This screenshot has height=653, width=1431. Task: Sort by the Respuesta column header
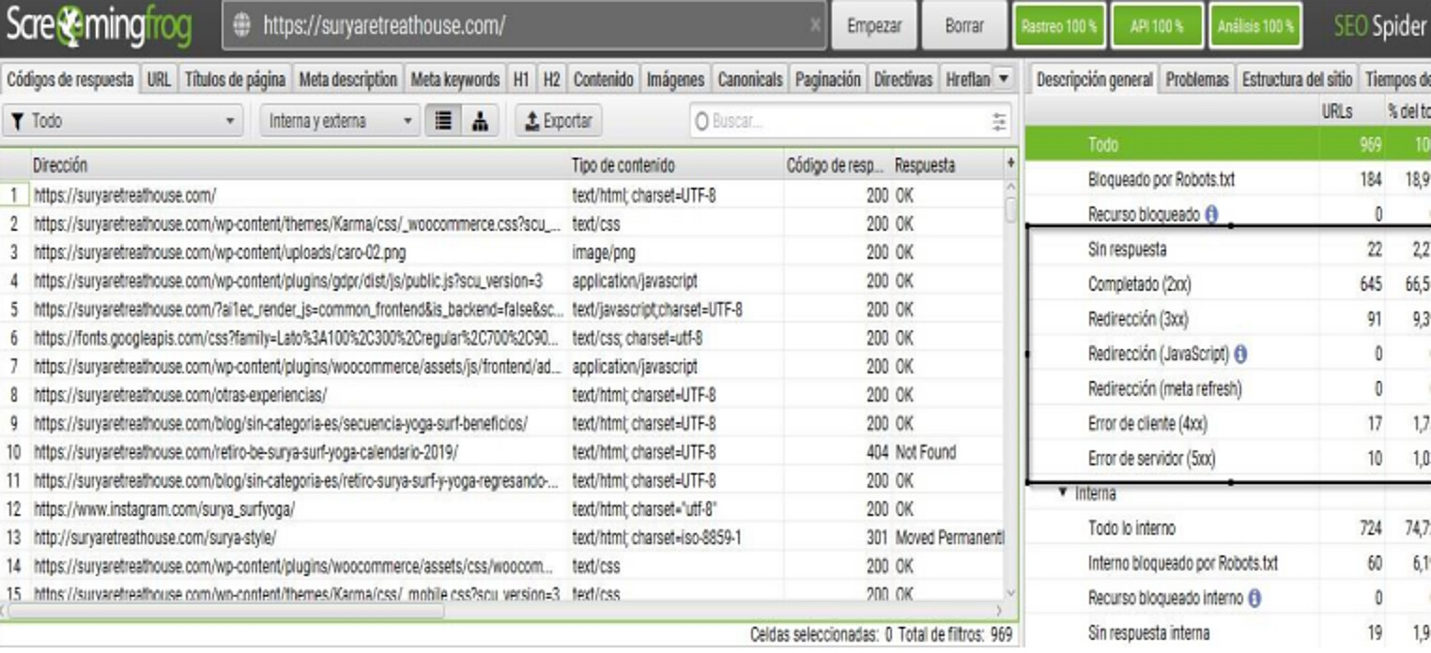click(x=946, y=165)
